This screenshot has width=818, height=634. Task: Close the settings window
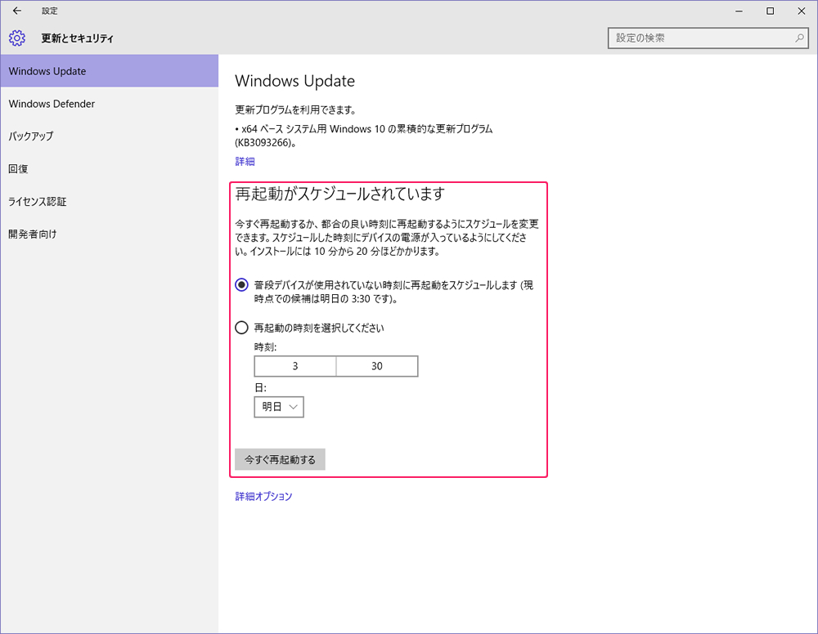(x=802, y=11)
